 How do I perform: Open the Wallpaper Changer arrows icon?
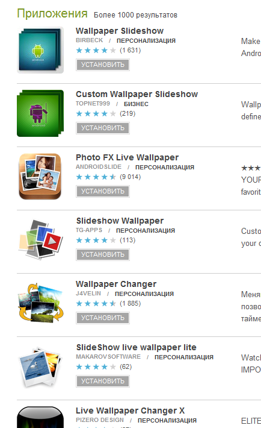tap(40, 303)
